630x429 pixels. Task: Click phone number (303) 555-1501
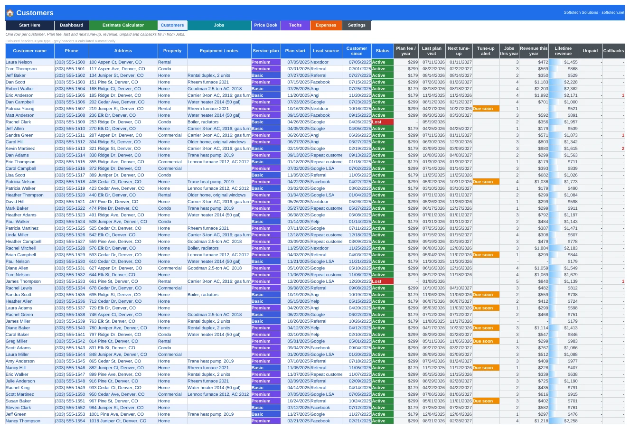tap(72, 69)
